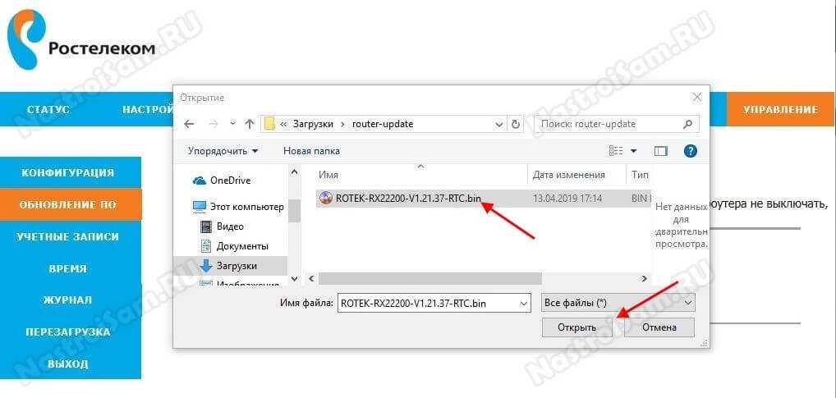
Task: Open the dialog help question icon
Action: click(x=690, y=151)
